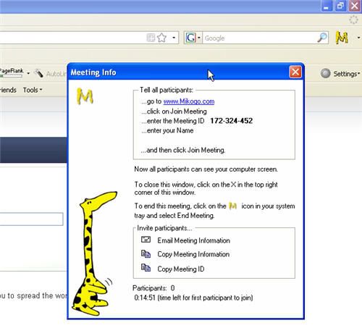Viewport: 362px width, 328px height.
Task: Click the Participants: 0 count text
Action: click(x=153, y=288)
